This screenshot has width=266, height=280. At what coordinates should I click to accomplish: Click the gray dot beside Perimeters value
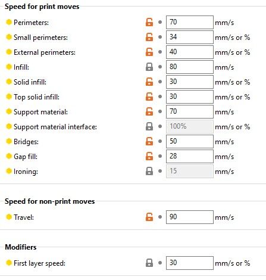click(x=160, y=22)
